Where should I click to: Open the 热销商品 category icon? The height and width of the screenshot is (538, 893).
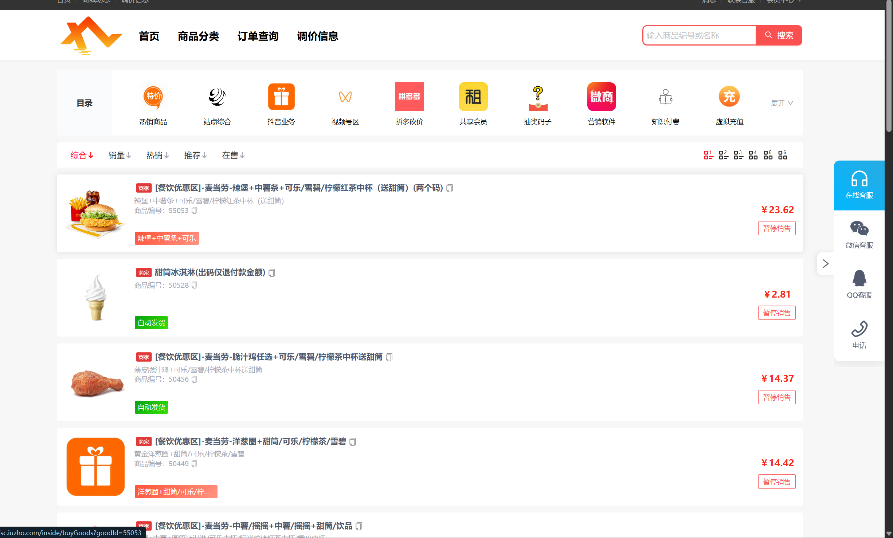point(153,97)
